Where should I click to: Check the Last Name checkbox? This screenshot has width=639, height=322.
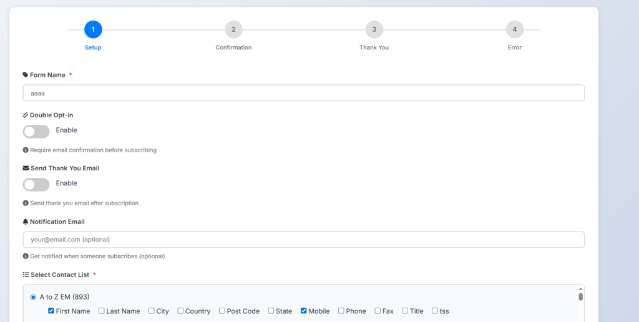pos(102,311)
